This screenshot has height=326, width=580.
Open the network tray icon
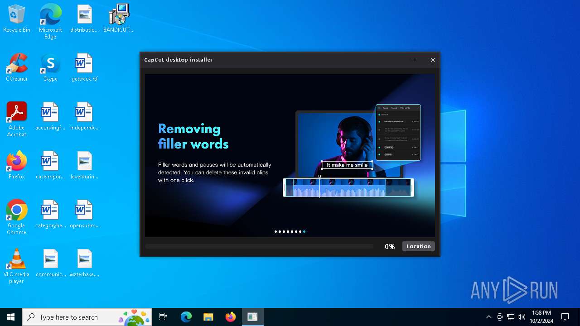(511, 317)
